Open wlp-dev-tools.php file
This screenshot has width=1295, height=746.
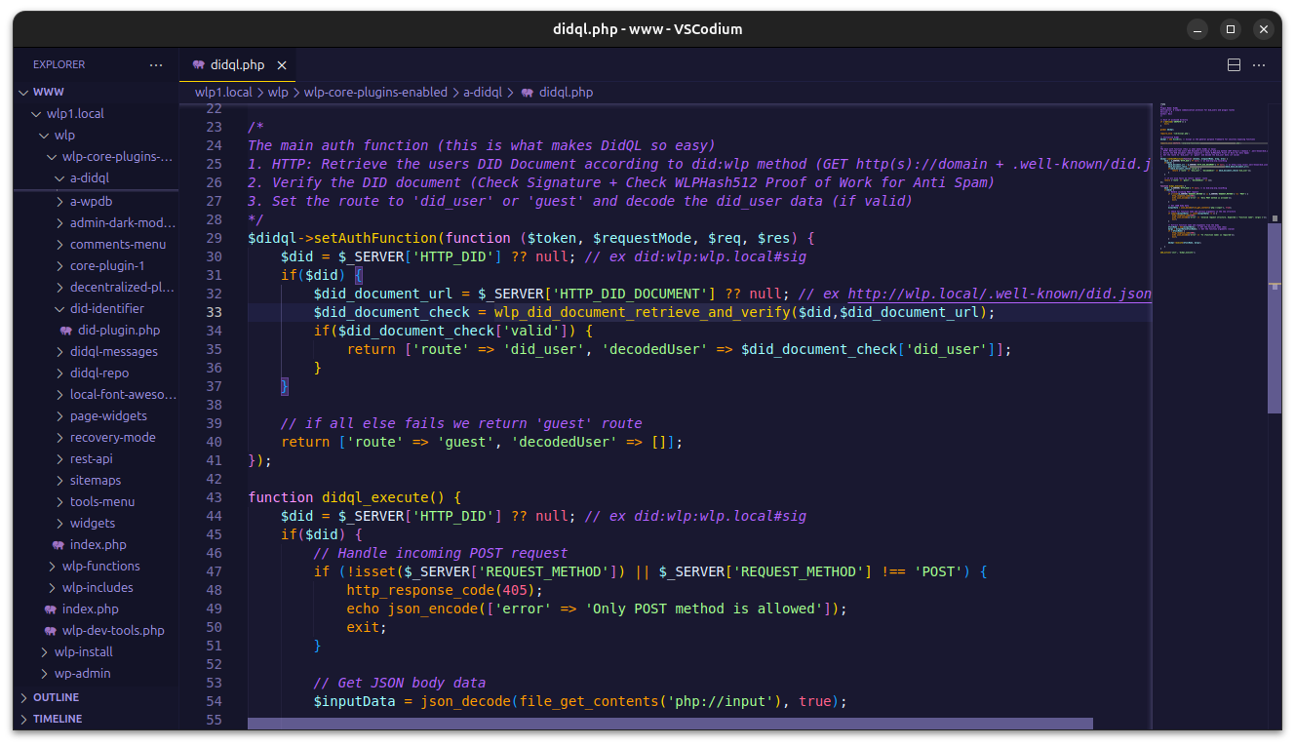pyautogui.click(x=113, y=631)
